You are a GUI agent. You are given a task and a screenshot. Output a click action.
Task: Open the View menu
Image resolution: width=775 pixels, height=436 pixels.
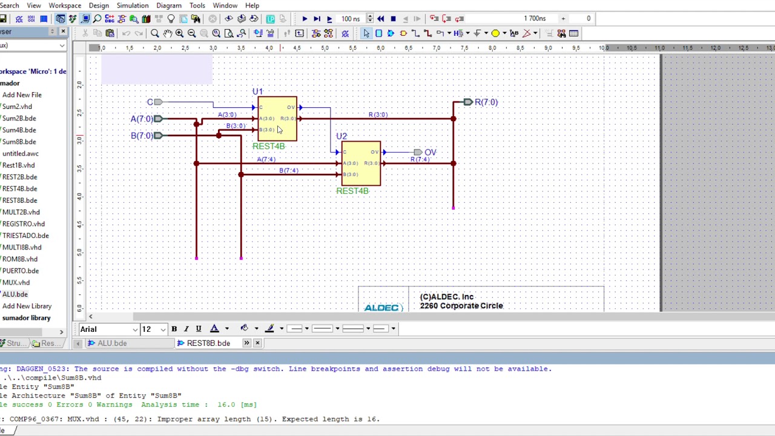(34, 5)
